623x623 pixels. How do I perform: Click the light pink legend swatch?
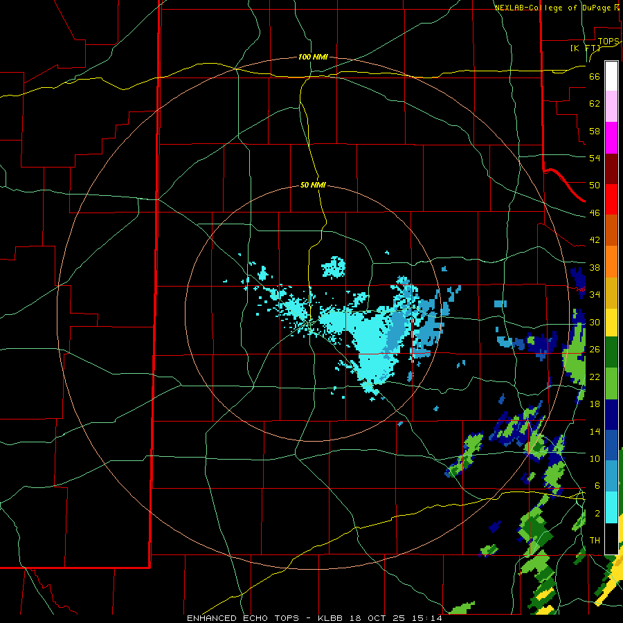[x=611, y=106]
